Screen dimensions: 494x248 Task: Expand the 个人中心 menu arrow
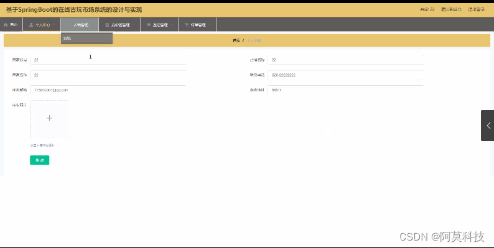point(54,24)
